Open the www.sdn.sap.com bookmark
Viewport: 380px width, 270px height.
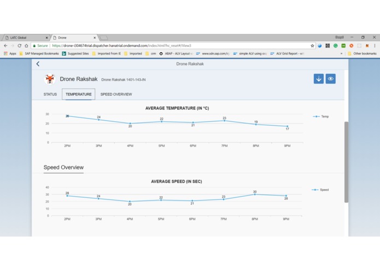(x=213, y=54)
